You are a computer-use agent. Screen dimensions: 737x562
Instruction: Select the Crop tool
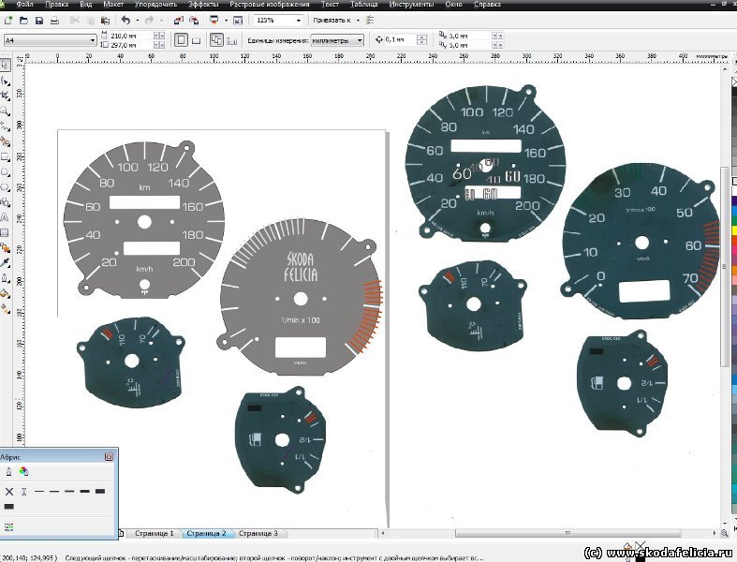[5, 96]
